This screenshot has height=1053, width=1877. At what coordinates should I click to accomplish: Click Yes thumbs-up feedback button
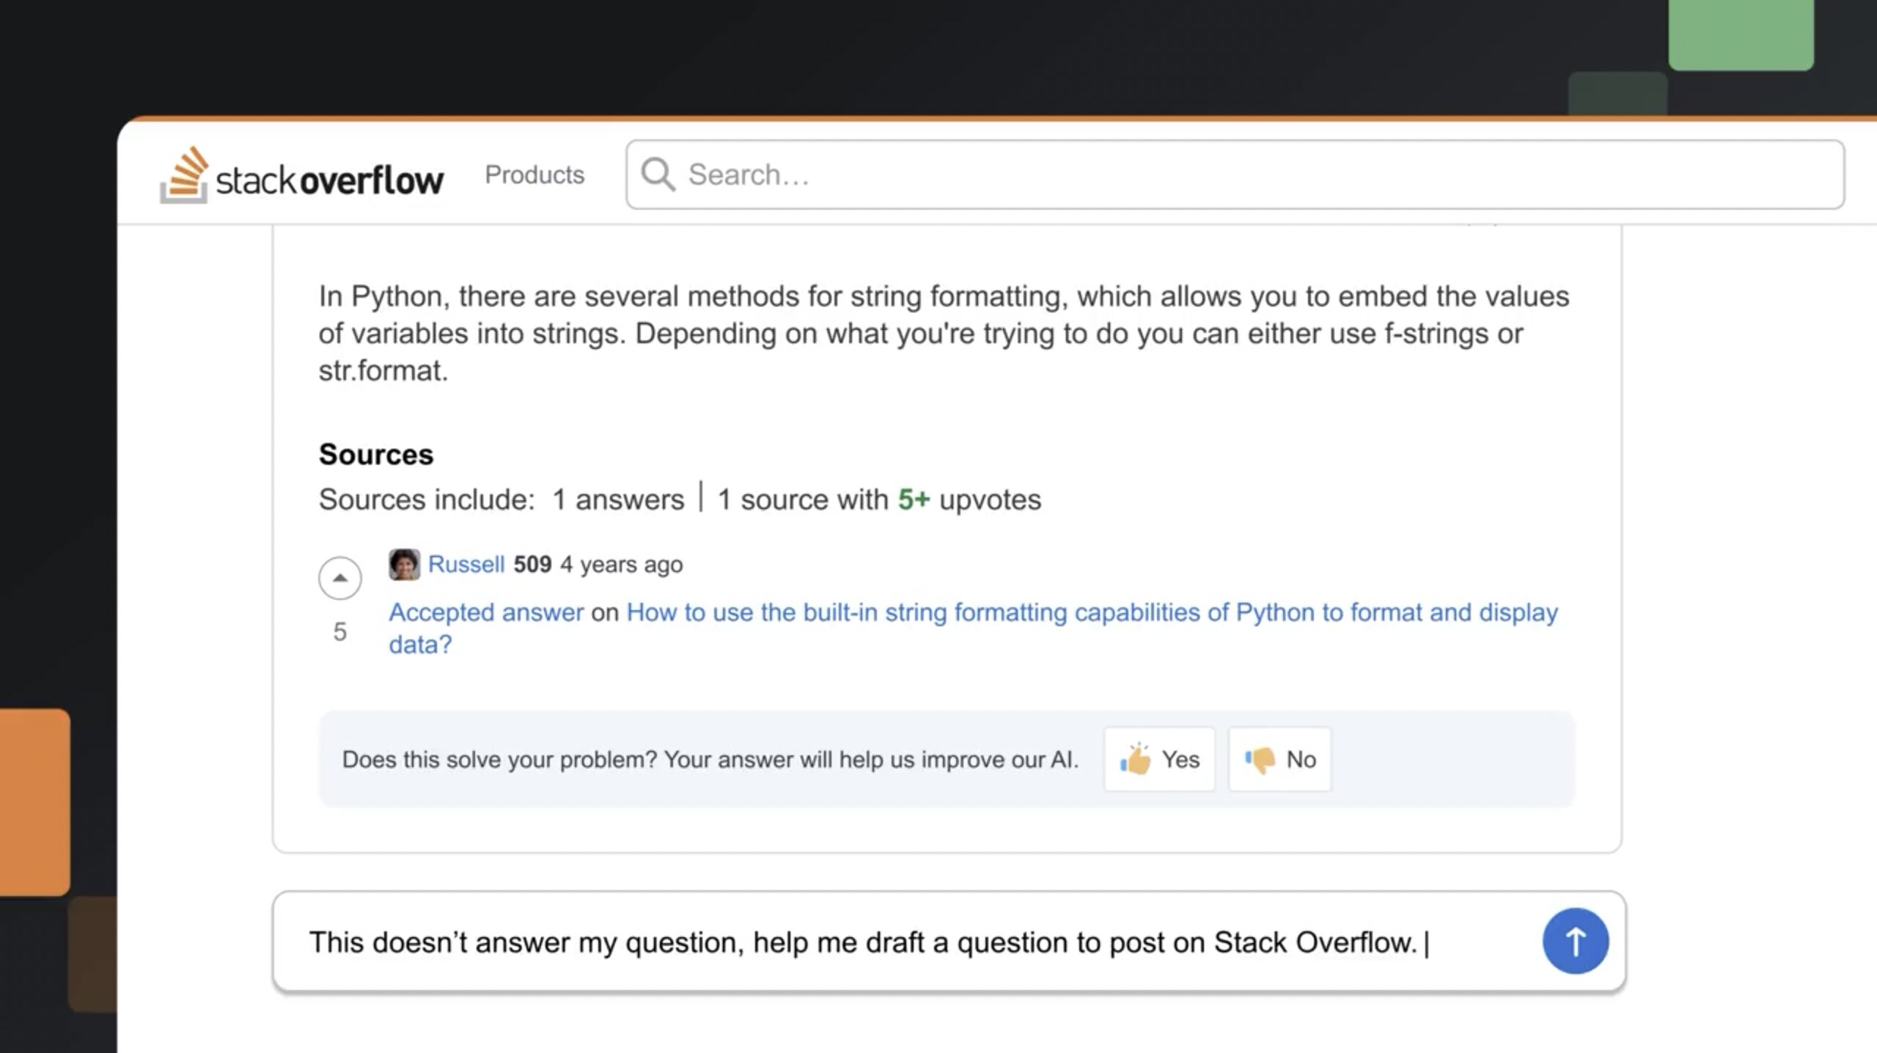point(1159,759)
